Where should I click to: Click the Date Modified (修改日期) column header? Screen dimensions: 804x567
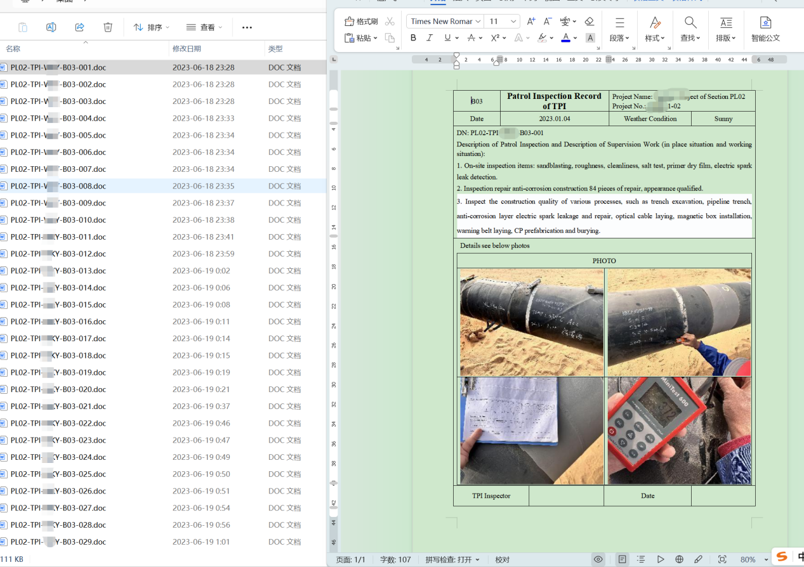pos(187,49)
